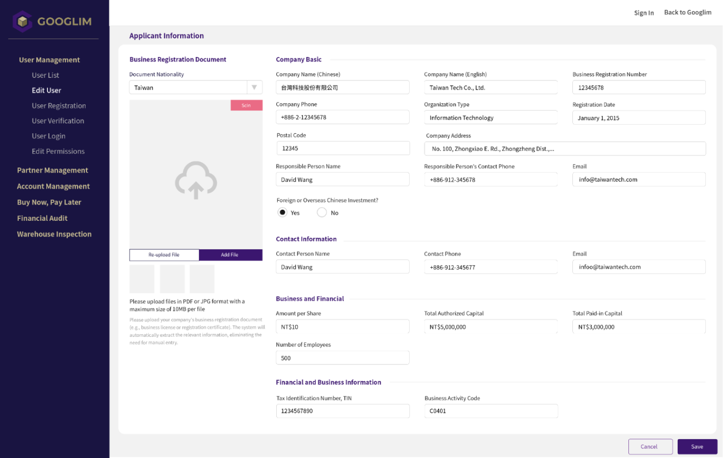
Task: Click the Cancel button
Action: pos(650,446)
